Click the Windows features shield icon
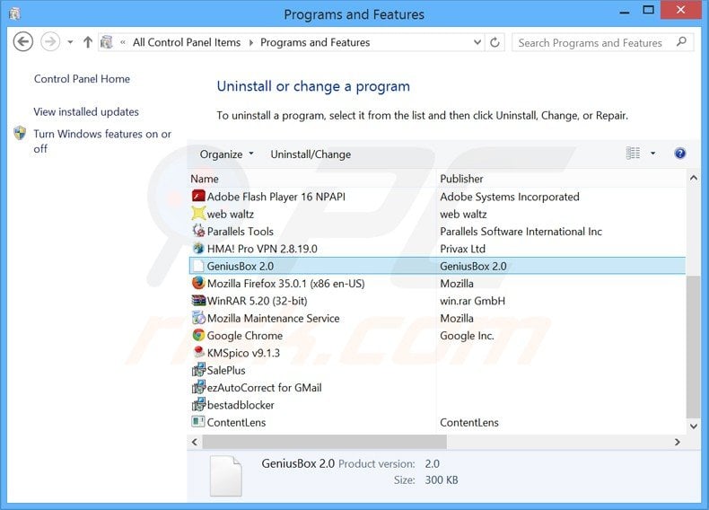This screenshot has height=510, width=709. coord(20,133)
